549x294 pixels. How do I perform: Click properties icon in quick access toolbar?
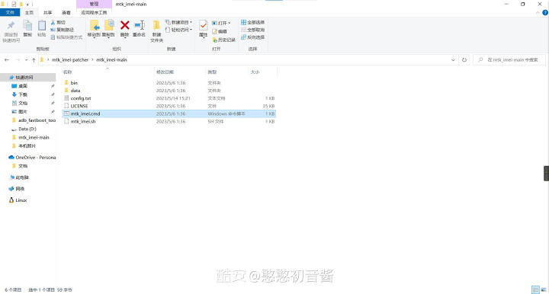coord(13,4)
